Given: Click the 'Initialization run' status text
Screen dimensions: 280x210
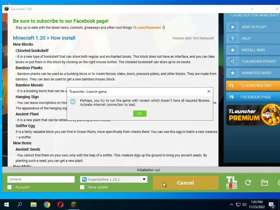Looking at the screenshot, I should [148, 170].
